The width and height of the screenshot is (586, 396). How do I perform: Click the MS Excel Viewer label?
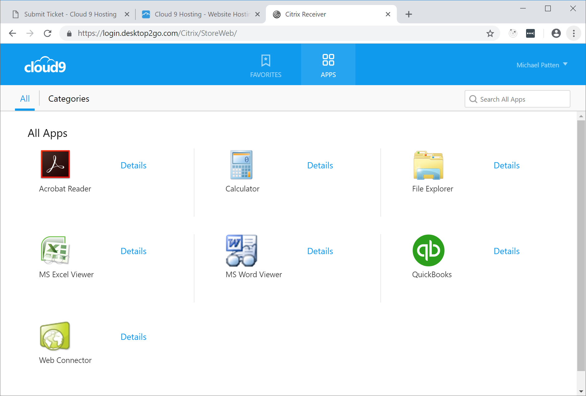click(x=66, y=274)
